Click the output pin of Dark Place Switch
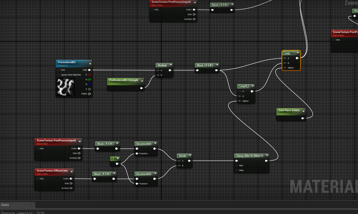358x214 pixels. pos(303,118)
